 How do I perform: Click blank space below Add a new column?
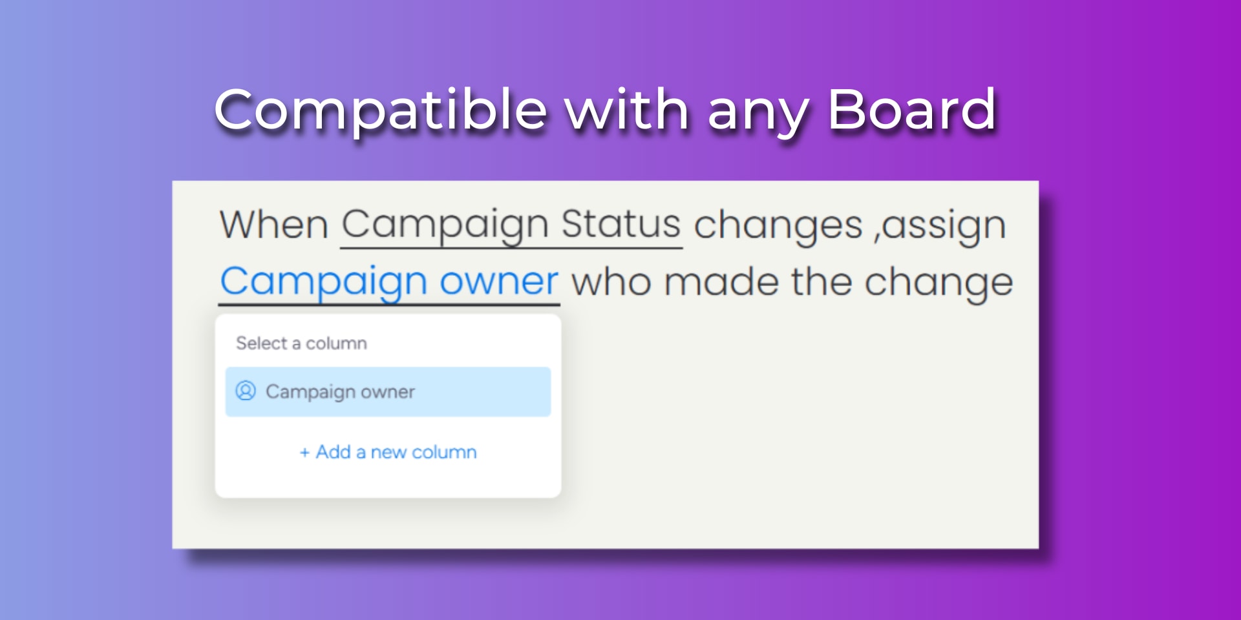pyautogui.click(x=388, y=480)
